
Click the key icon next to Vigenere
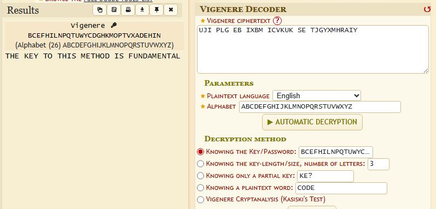pyautogui.click(x=113, y=26)
